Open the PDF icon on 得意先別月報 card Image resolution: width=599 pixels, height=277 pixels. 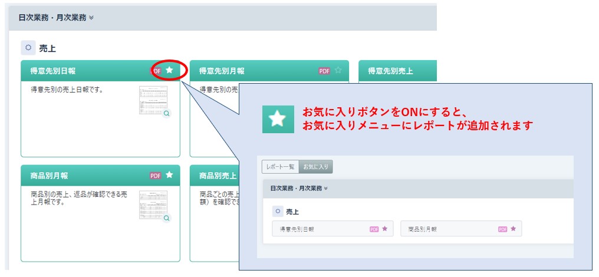point(324,71)
